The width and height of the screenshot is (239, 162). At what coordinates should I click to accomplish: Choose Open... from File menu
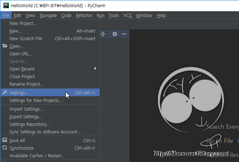[x=50, y=46]
